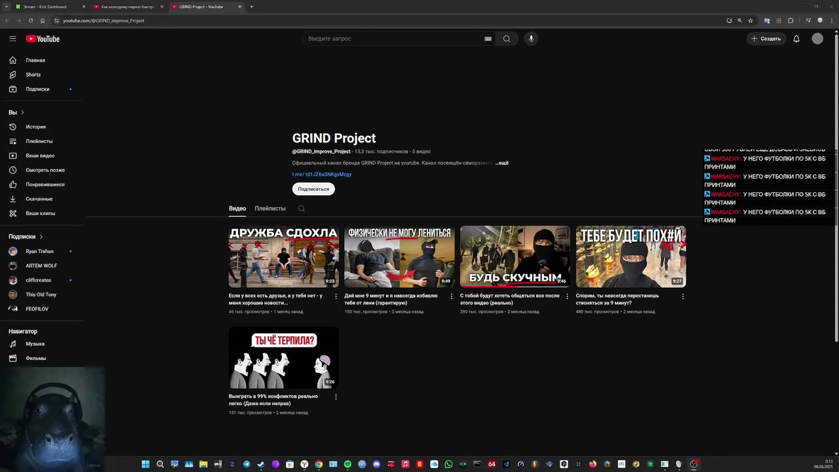The image size is (839, 472).
Task: Expand channel description with ...ещё
Action: [x=501, y=163]
